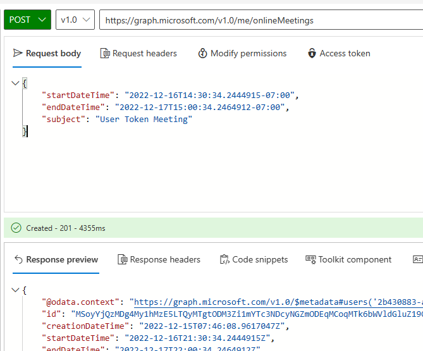423x351 pixels.
Task: Open the v1.0 API version dropdown
Action: point(75,20)
